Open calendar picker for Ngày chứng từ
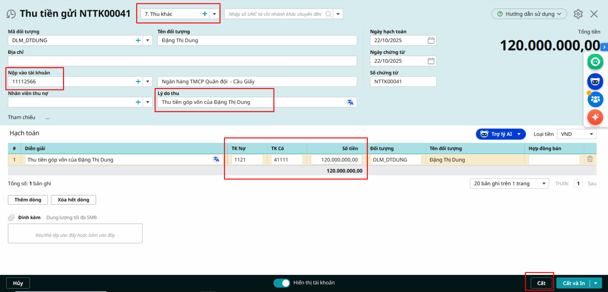The height and width of the screenshot is (292, 608). pyautogui.click(x=431, y=61)
